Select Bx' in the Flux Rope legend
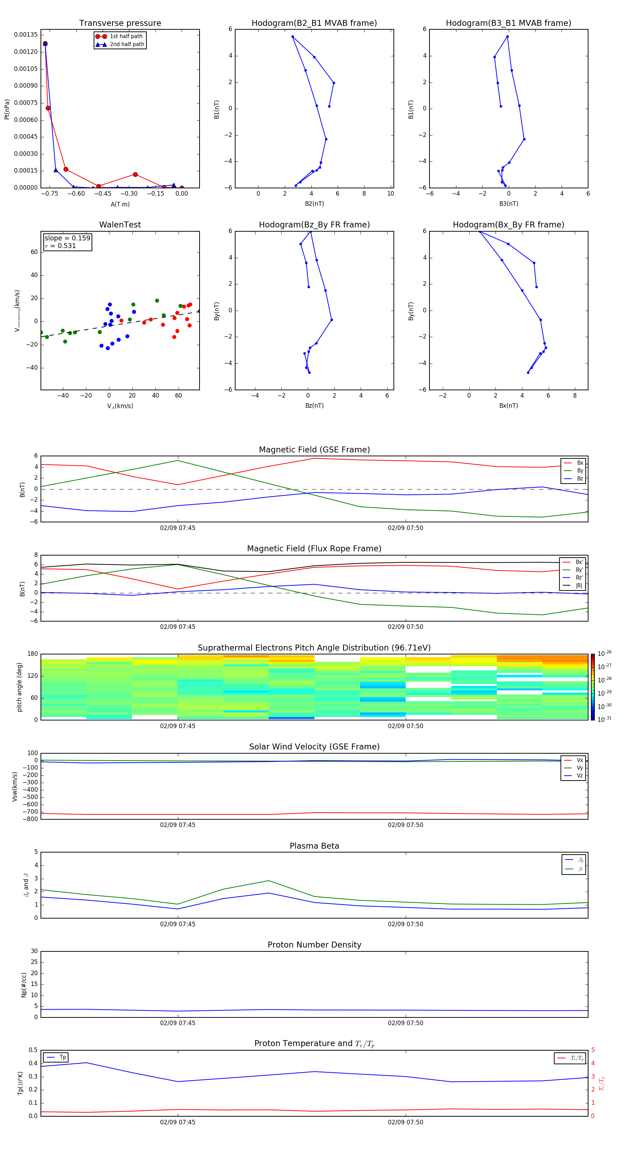The height and width of the screenshot is (1153, 629). 573,562
